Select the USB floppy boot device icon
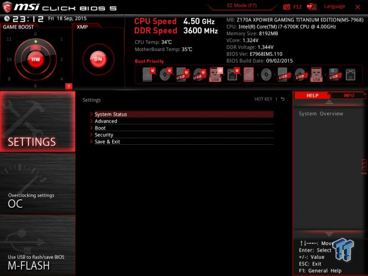Image resolution: width=368 pixels, height=276 pixels. 334,75
